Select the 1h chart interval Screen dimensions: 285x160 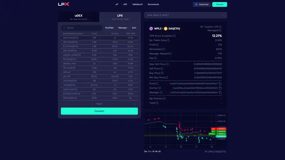[x=154, y=151]
